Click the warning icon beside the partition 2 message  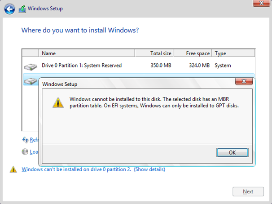13,169
